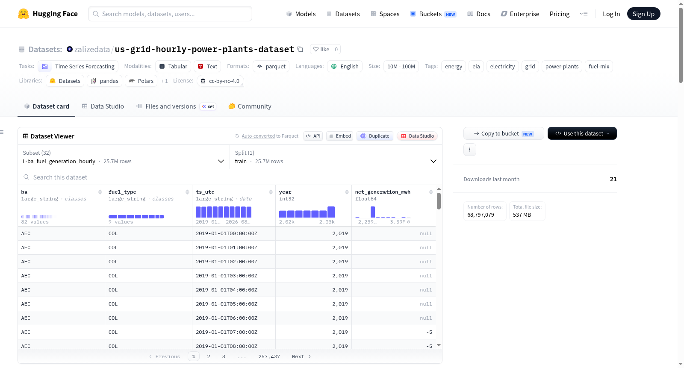The height and width of the screenshot is (368, 684).
Task: Go to page 3 of the table
Action: point(224,356)
